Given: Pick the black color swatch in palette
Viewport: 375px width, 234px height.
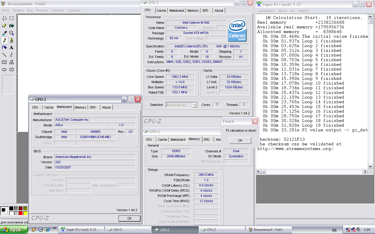Looking at the screenshot, I should (x=11, y=209).
